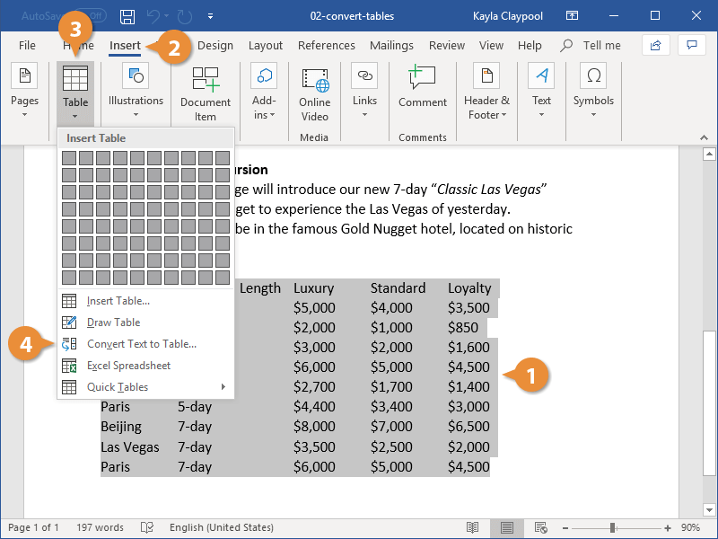Toggle the AutoSave switch

pos(92,16)
